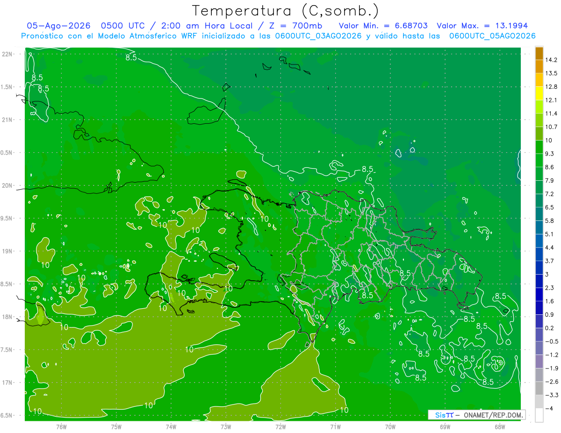Click the '-3.3' color scale label
The height and width of the screenshot is (433, 561).
tap(552, 395)
